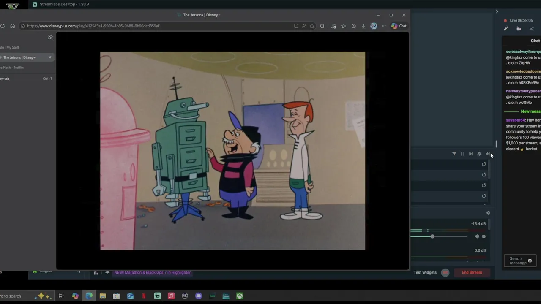This screenshot has height=304, width=541.
Task: Select the Chat tab in Streamlabs
Action: pos(535,41)
